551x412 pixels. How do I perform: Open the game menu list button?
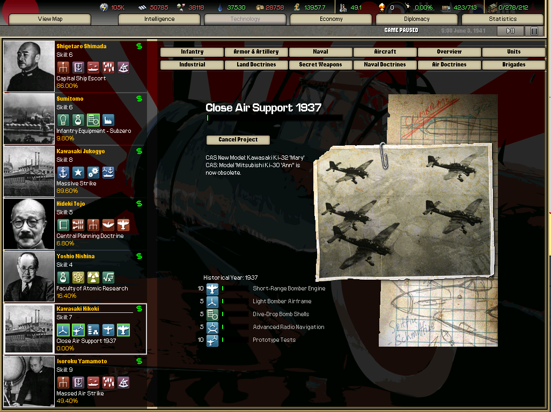[x=534, y=31]
